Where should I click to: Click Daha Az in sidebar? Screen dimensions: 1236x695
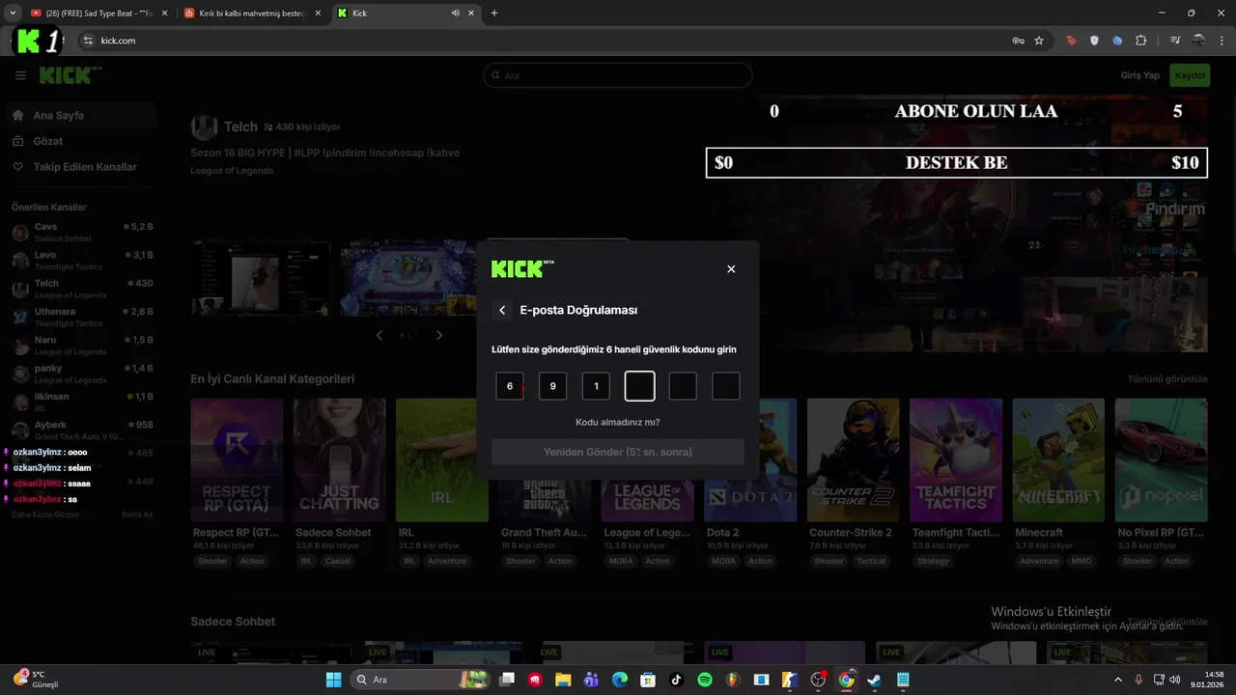(x=137, y=514)
